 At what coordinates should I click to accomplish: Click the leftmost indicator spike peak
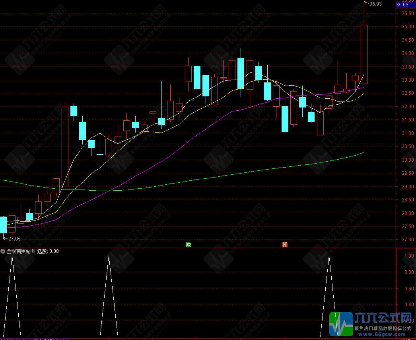coord(12,257)
